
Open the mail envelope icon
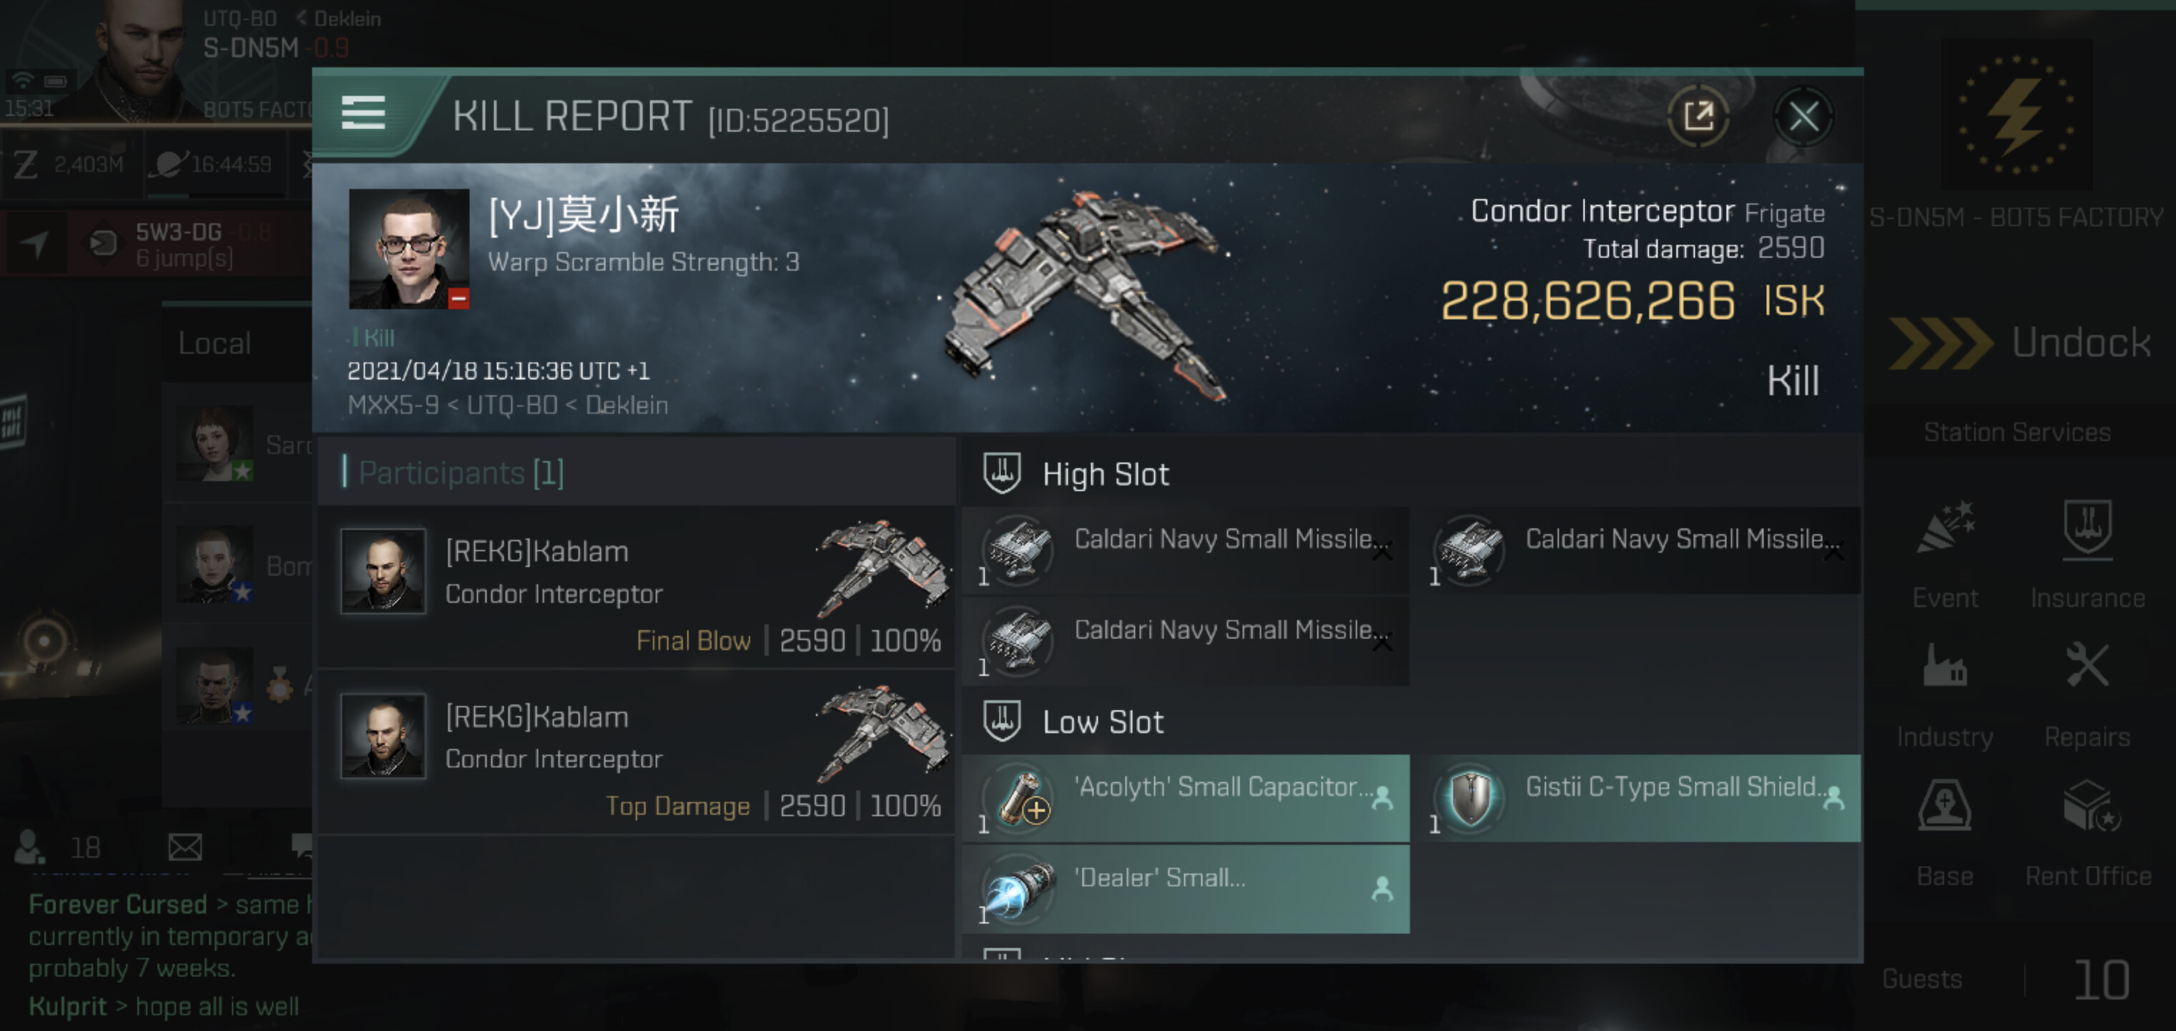(184, 847)
